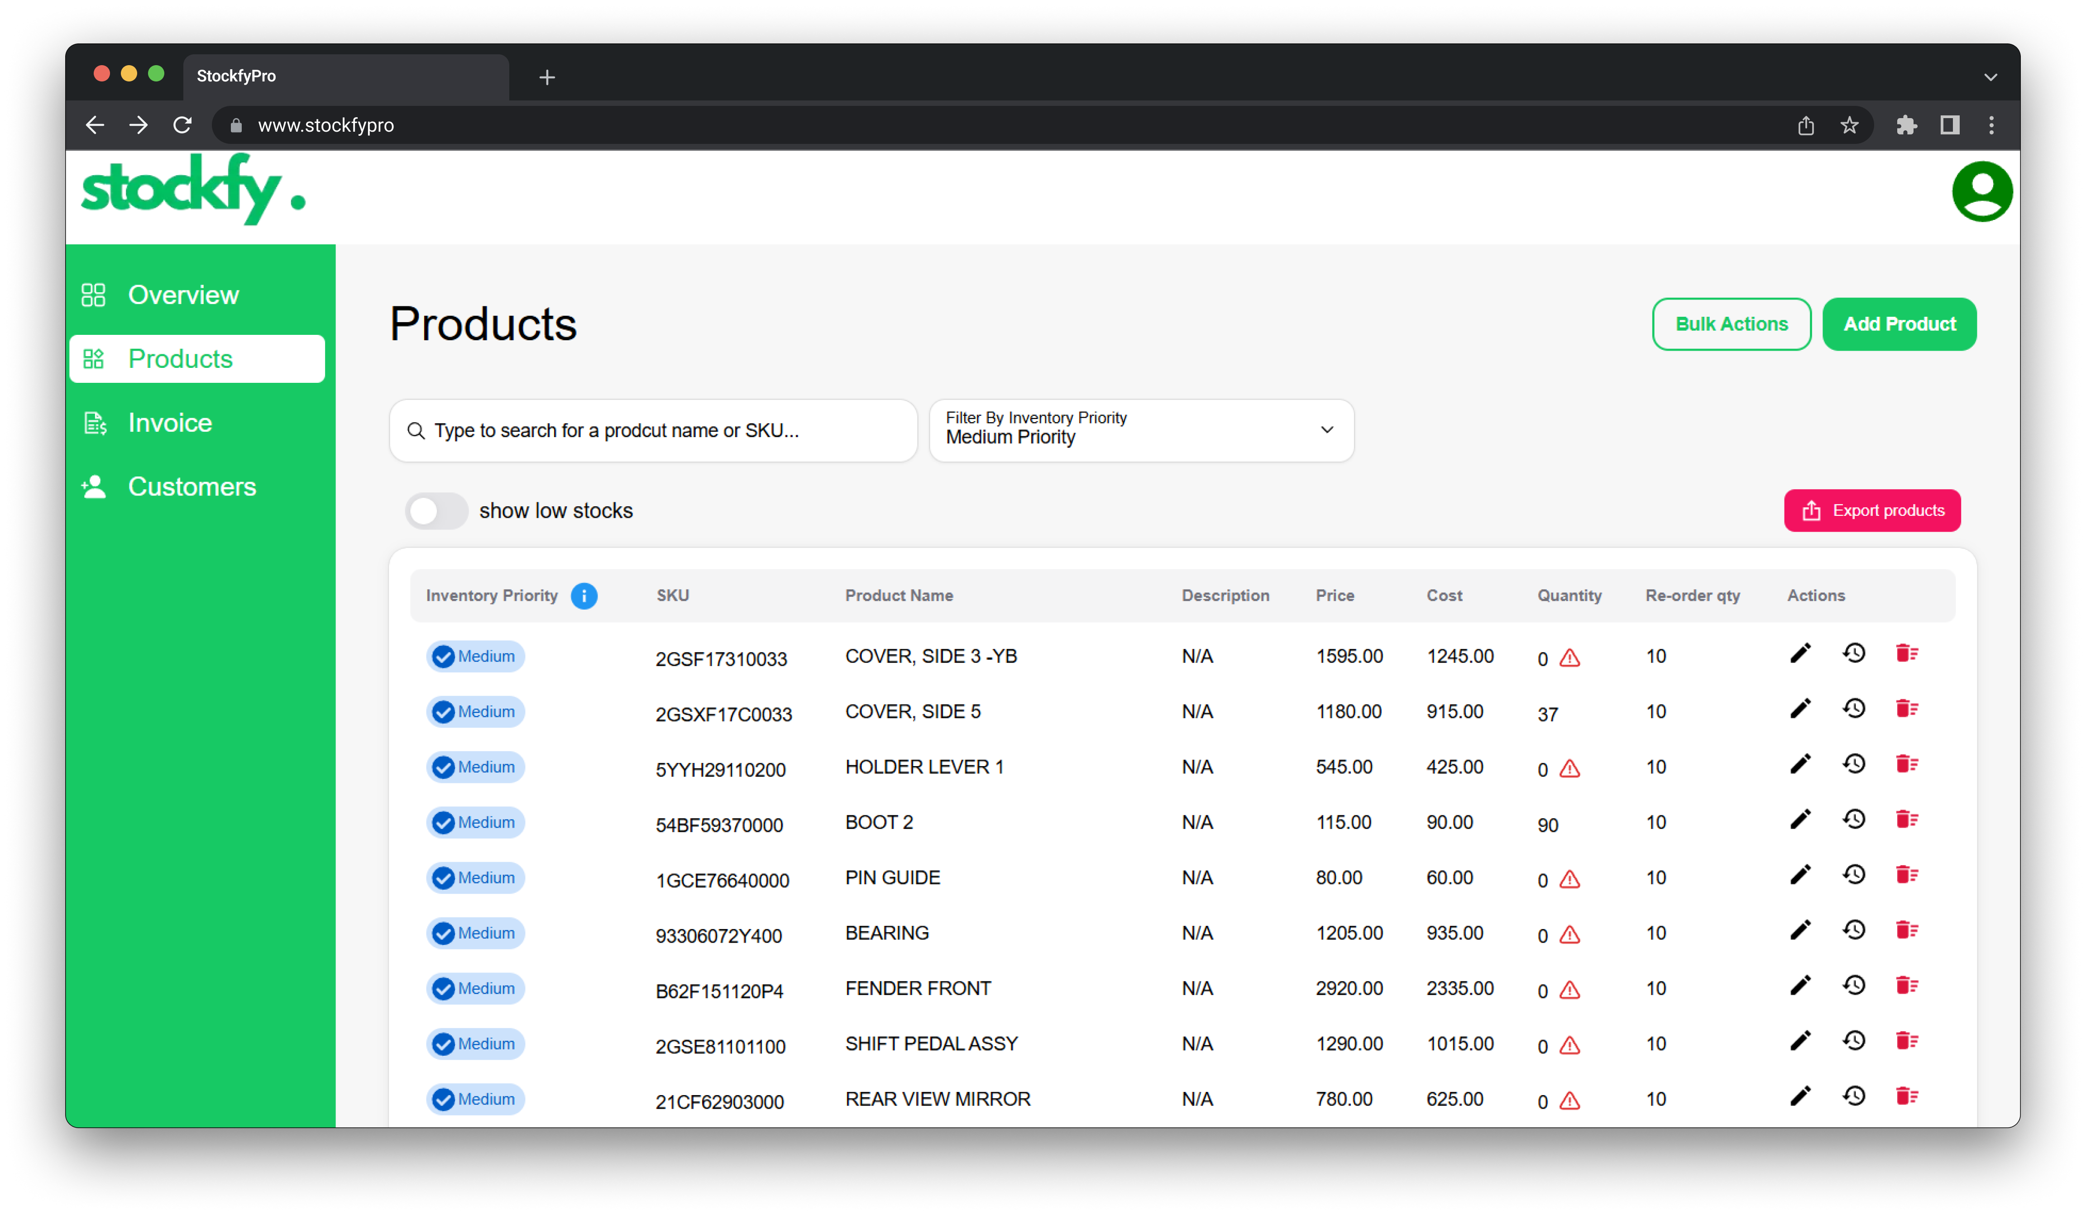Select the Medium checkbox for HOLDER LEVER 1
This screenshot has width=2086, height=1215.
tap(444, 767)
